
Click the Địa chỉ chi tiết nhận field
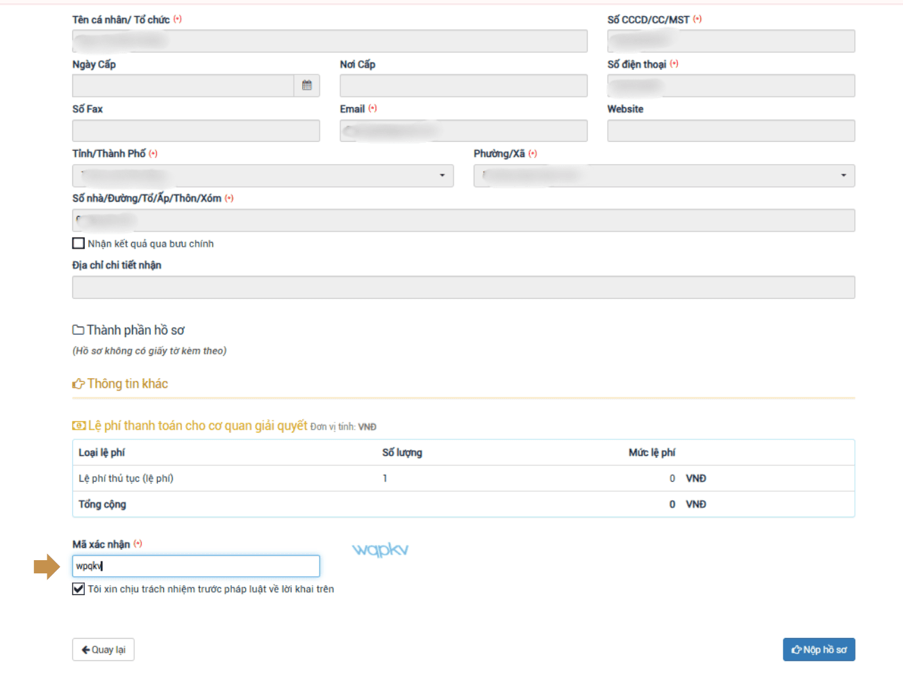(463, 287)
